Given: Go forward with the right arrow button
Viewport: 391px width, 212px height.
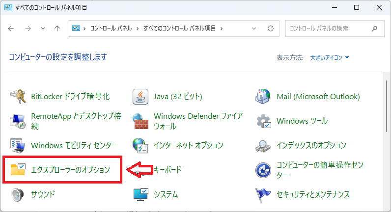Looking at the screenshot, I should tap(28, 28).
